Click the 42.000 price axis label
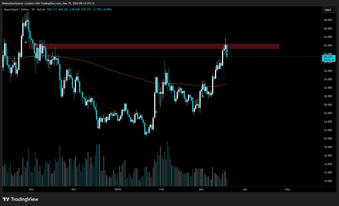This screenshot has width=339, height=206. click(328, 45)
